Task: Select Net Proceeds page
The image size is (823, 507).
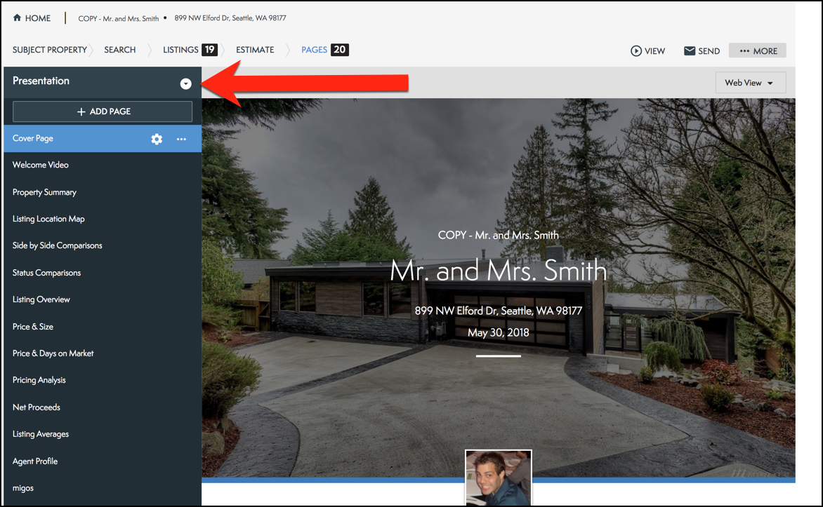Action: (x=37, y=407)
